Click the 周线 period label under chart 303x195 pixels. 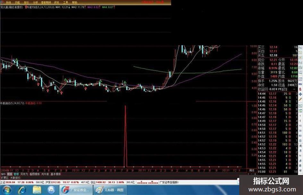[252, 170]
